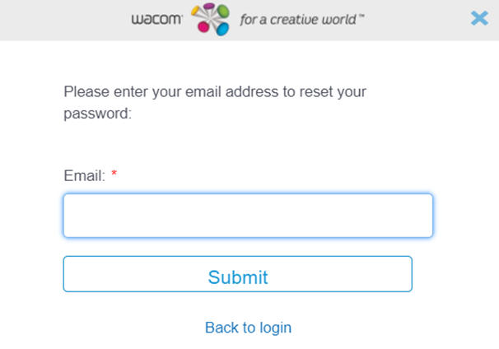Click the yellow petal of the Wacom logo

pyautogui.click(x=195, y=11)
